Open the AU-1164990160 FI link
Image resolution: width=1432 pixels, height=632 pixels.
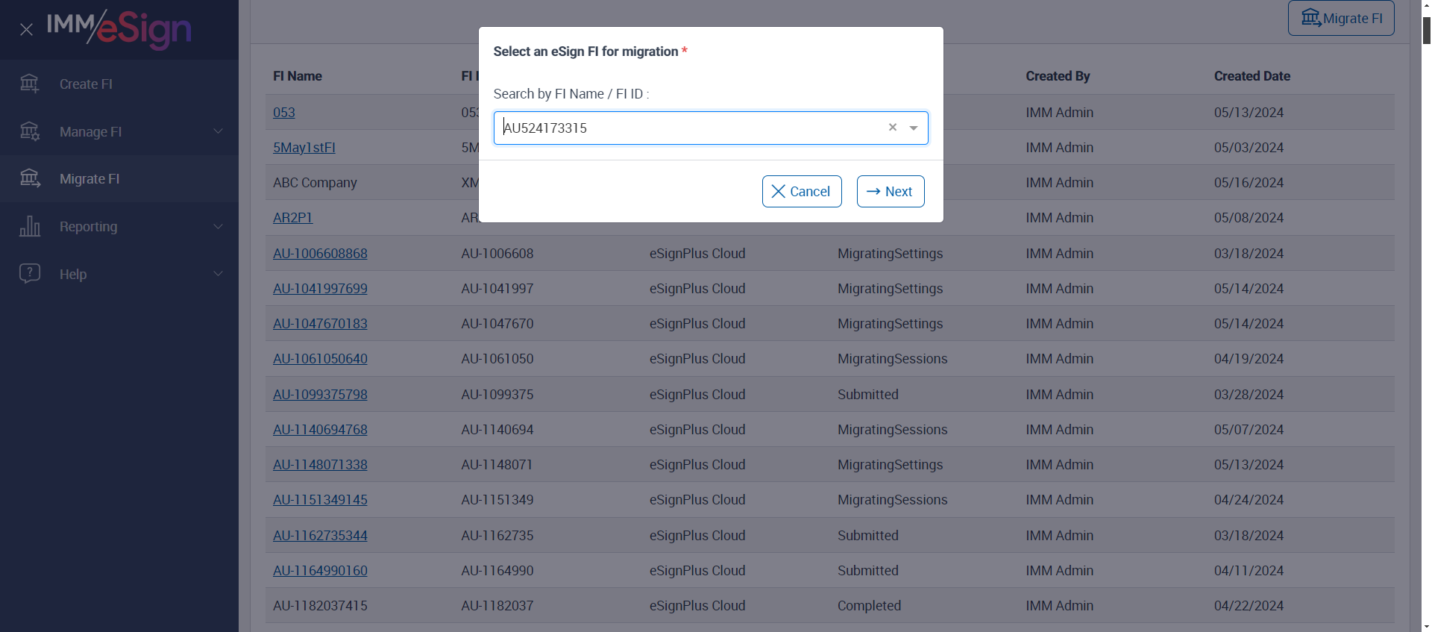320,571
